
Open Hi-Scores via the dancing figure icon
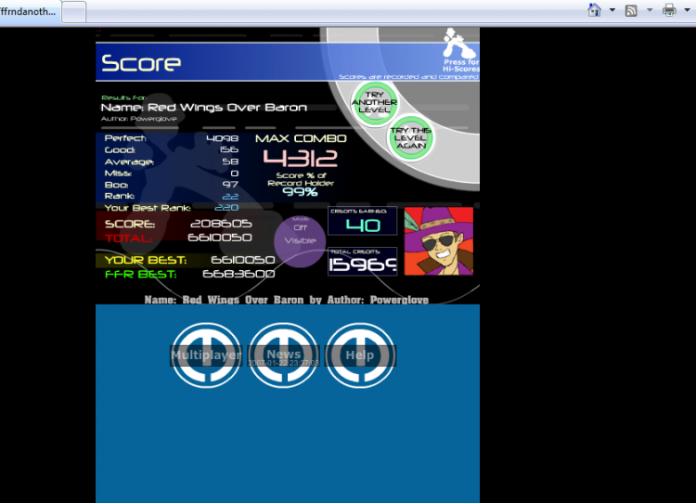point(460,50)
